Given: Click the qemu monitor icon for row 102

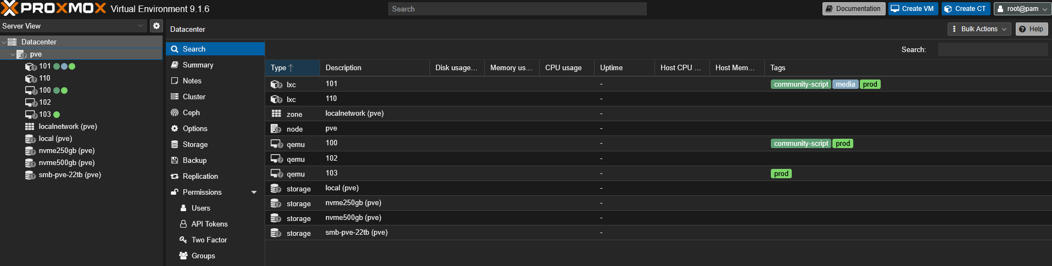Looking at the screenshot, I should pos(277,159).
